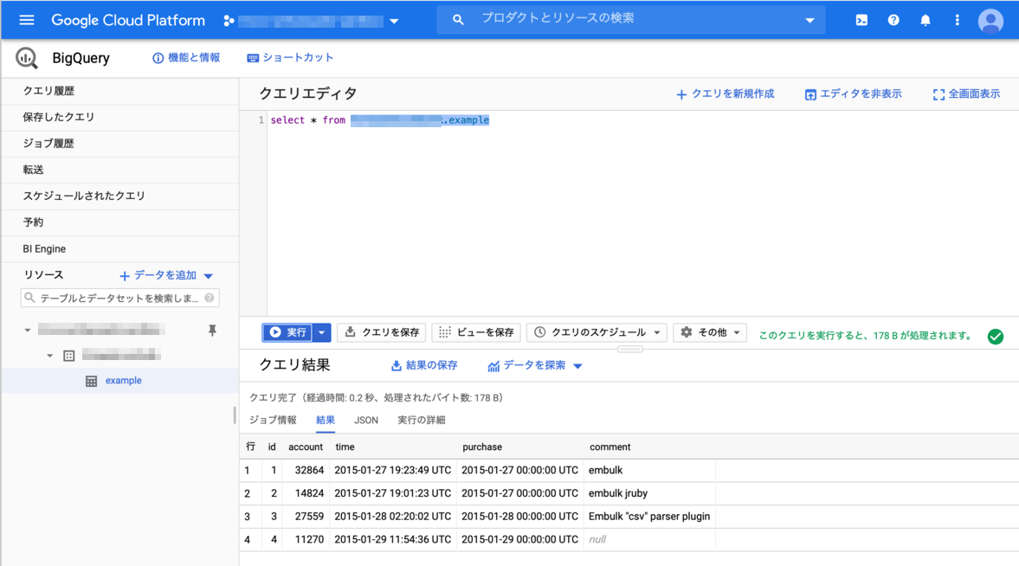Screen dimensions: 1019x566
Task: Open the user account avatar
Action: tap(990, 21)
